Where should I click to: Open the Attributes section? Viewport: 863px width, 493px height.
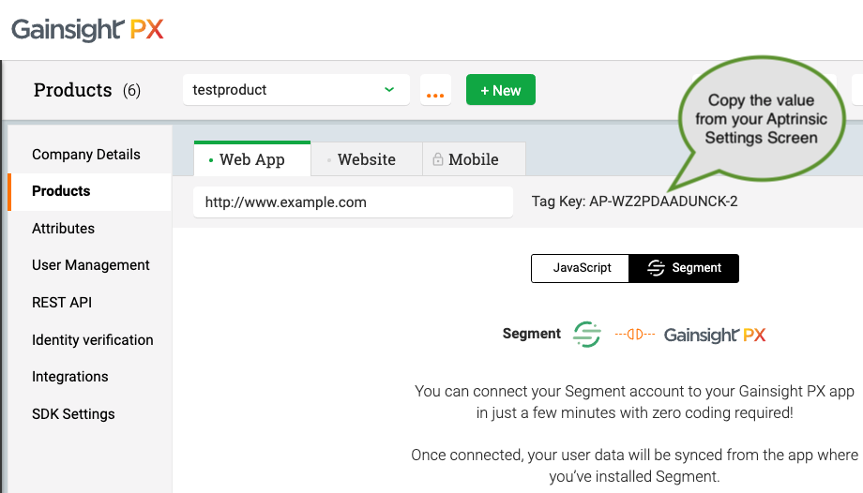(63, 229)
